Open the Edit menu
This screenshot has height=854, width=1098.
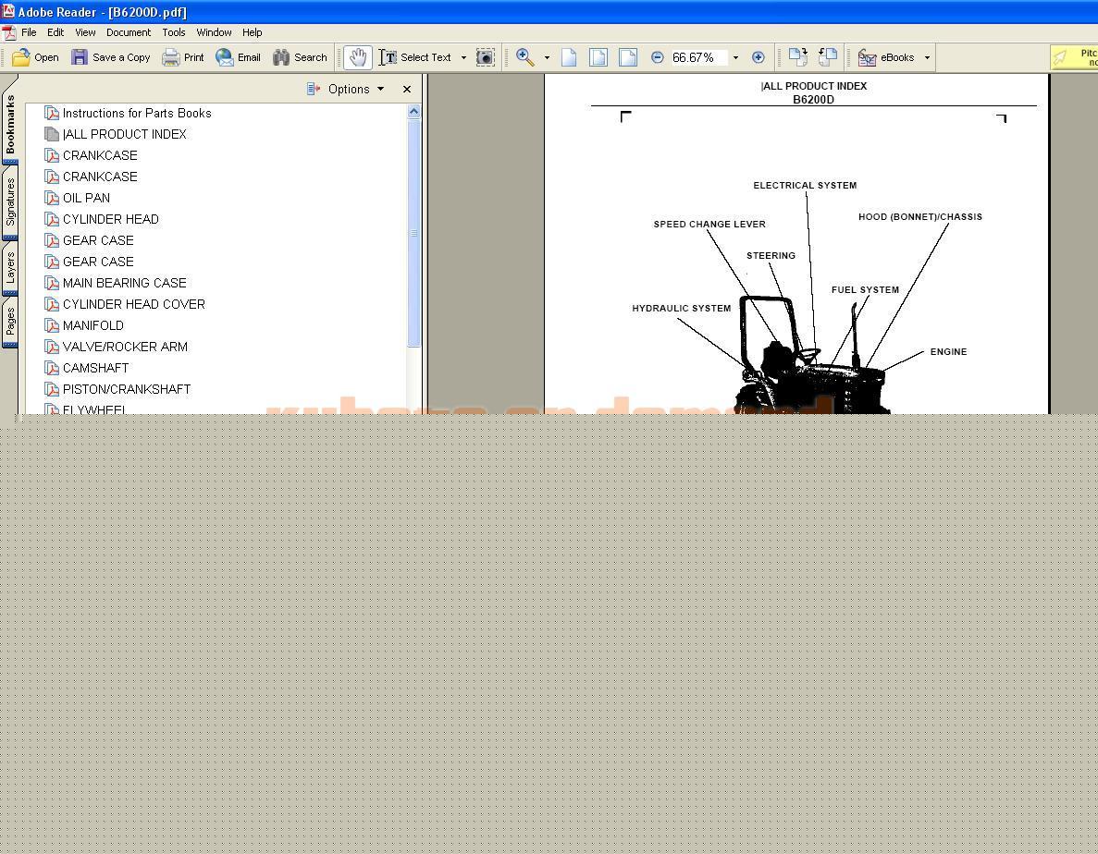pyautogui.click(x=56, y=32)
